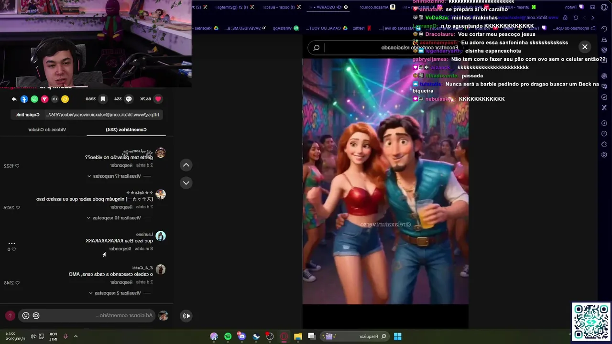612x344 pixels.
Task: Bookmark the video showing 3980 saves
Action: tap(103, 99)
